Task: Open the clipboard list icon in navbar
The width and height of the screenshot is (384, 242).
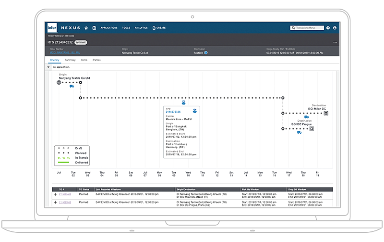Action: (x=94, y=28)
